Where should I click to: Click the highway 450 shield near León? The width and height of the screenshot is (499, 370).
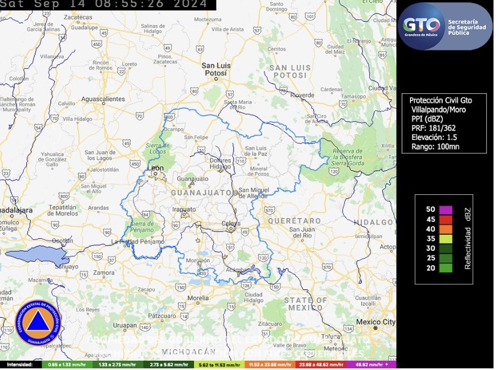(135, 164)
